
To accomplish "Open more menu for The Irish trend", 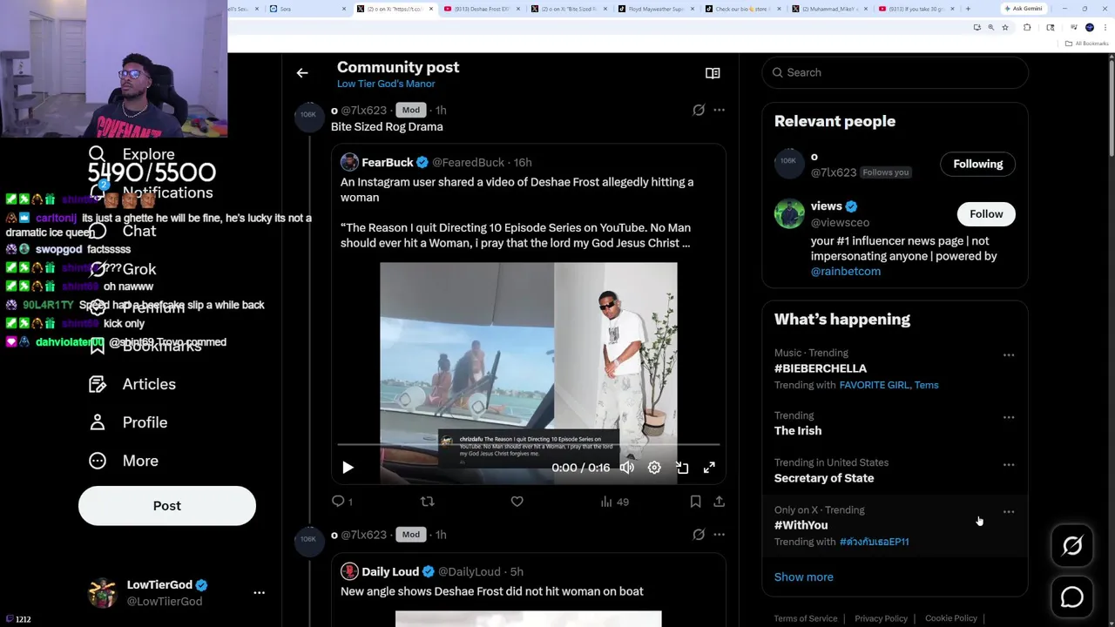I will (x=1008, y=418).
